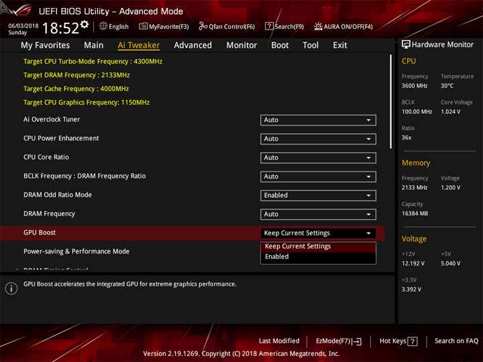Click the info icon beside the help text
483x362 pixels.
click(x=11, y=288)
